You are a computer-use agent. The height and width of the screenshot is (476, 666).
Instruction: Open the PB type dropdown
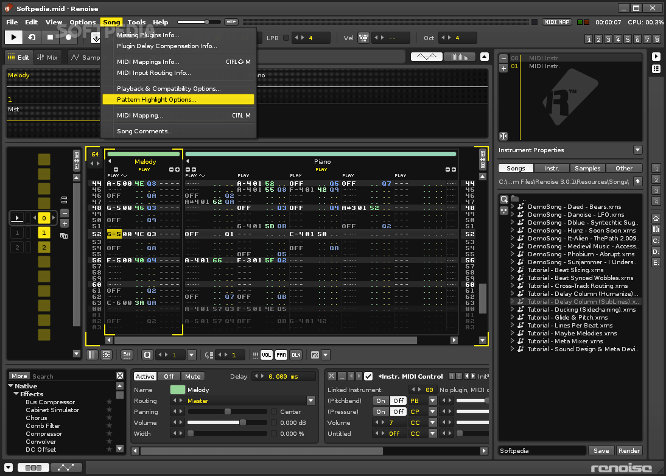coord(432,401)
